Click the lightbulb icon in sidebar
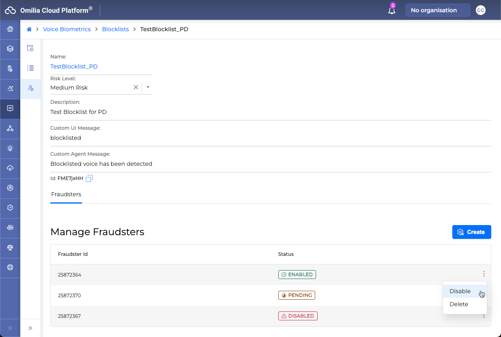501x337 pixels. [10, 148]
